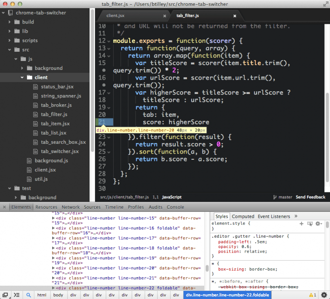Switch to the Computed tab
330x299 pixels.
click(x=243, y=216)
